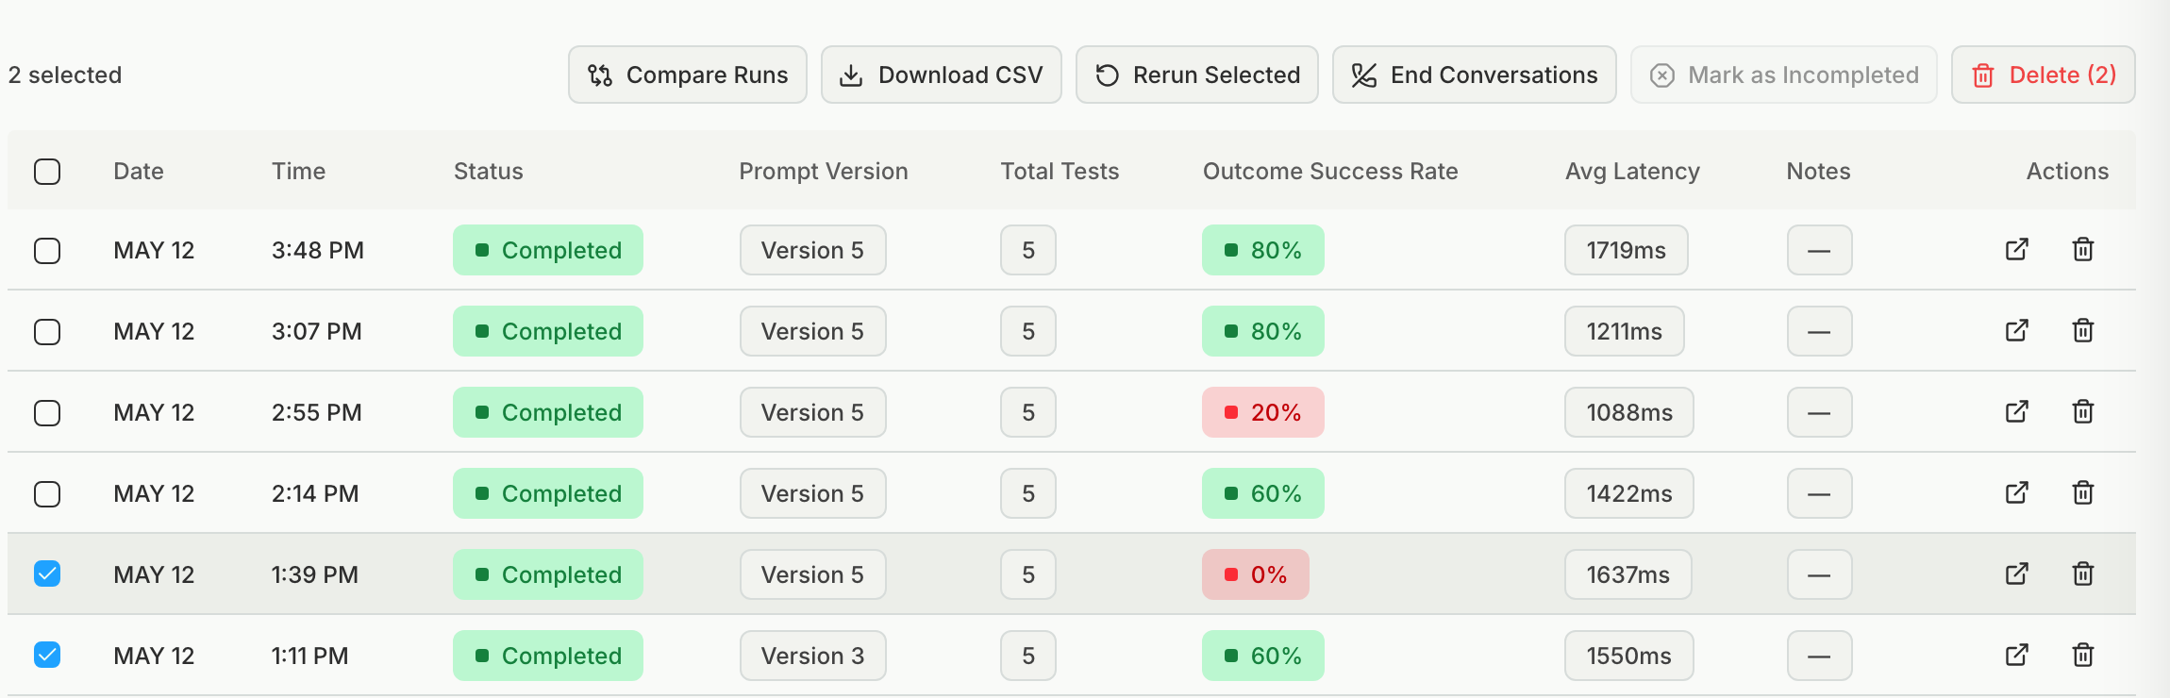The image size is (2170, 698).
Task: Delete the 3:48 PM run via trash icon
Action: pyautogui.click(x=2083, y=250)
